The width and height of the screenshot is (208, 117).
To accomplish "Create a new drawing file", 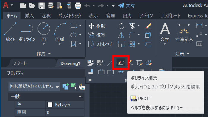I will [23, 6].
